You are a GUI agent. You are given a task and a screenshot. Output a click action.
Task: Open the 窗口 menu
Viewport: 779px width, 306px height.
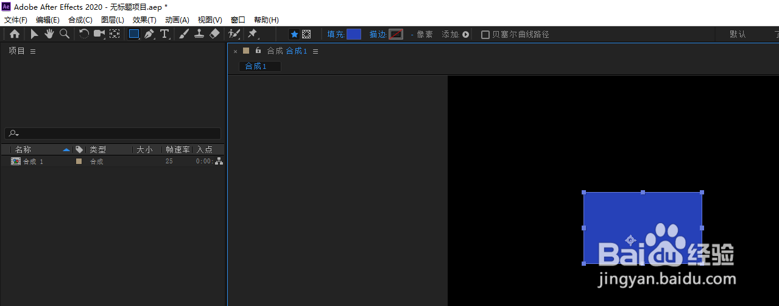pos(238,20)
